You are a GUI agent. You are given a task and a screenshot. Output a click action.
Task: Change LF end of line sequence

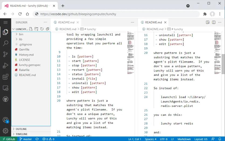[x=172, y=139]
